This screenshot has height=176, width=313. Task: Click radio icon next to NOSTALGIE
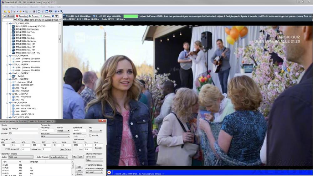13,97
